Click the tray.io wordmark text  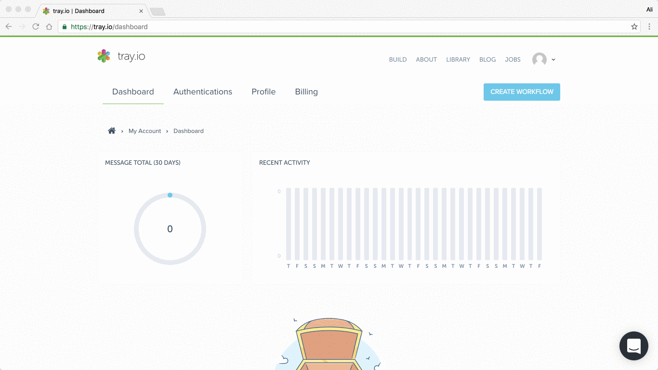pyautogui.click(x=132, y=56)
